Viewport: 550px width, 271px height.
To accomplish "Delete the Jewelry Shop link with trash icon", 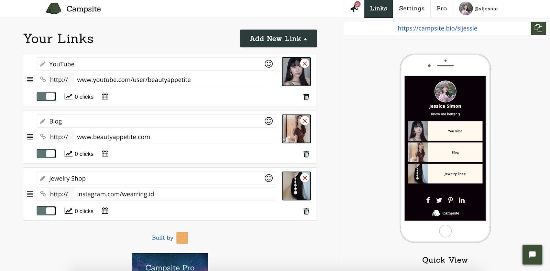I will point(306,211).
